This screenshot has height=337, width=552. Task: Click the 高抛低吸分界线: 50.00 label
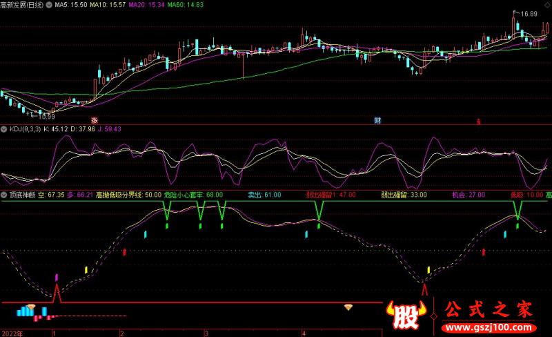pyautogui.click(x=128, y=195)
